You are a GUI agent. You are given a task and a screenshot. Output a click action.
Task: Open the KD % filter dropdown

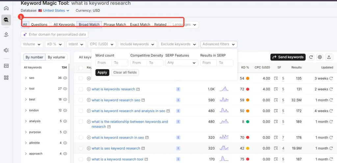click(55, 44)
